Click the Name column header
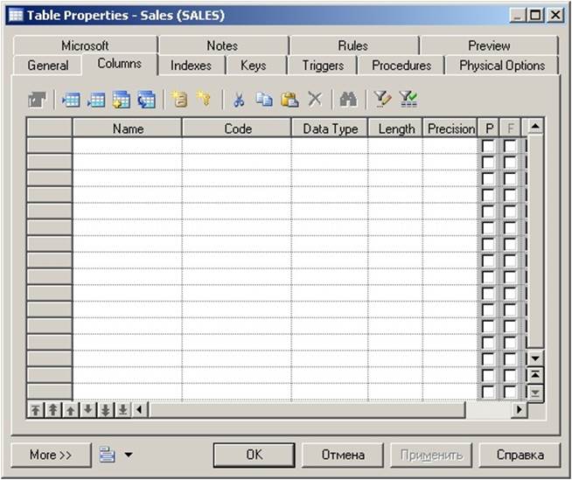 pyautogui.click(x=128, y=129)
